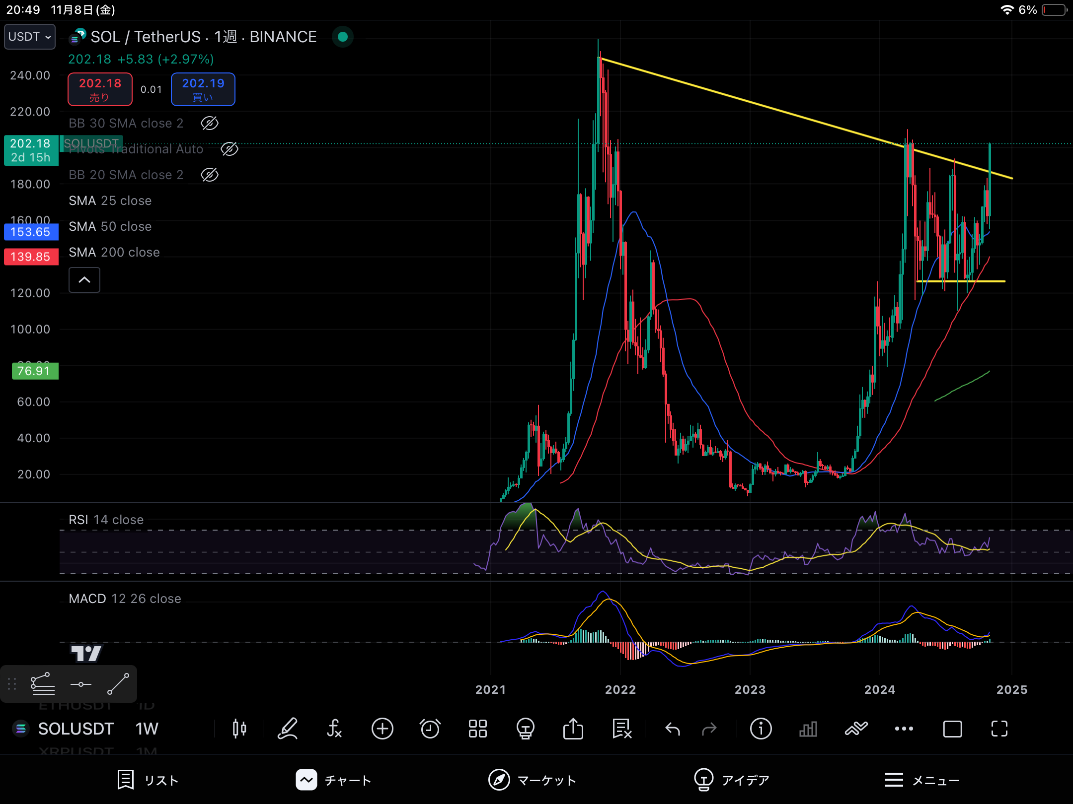Switch to the リスト tab
This screenshot has height=804, width=1073.
[x=148, y=780]
